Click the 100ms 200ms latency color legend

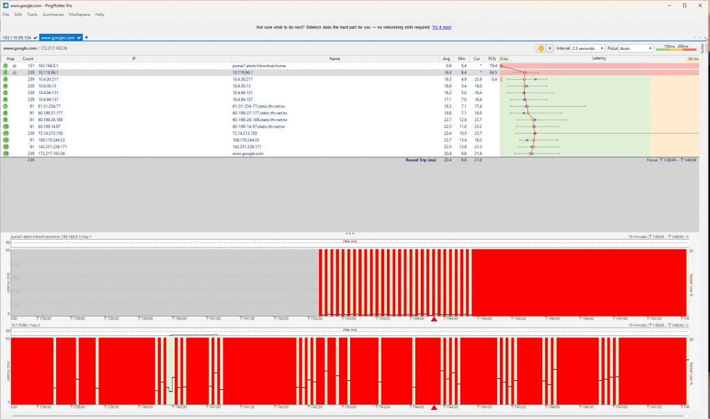click(677, 48)
